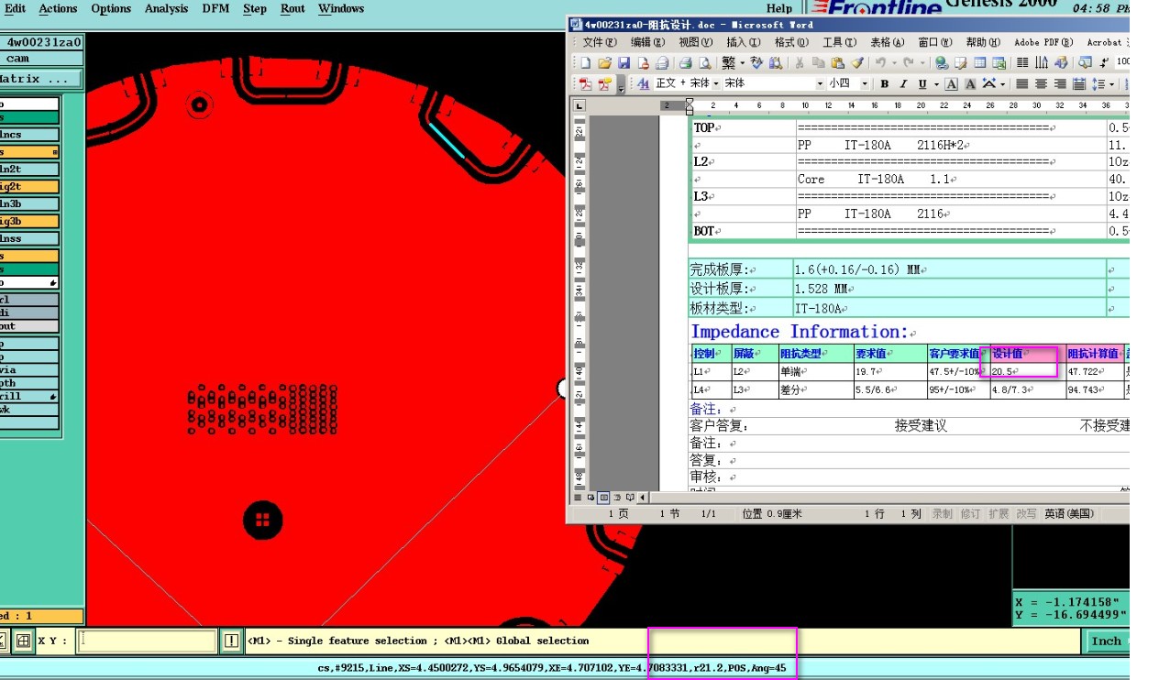The width and height of the screenshot is (1159, 680).
Task: Open the 表格(A) menu in Word
Action: (887, 42)
